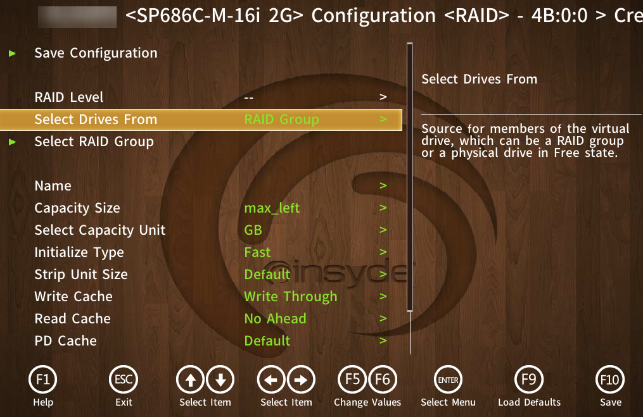Expand Initialize Type chevron
This screenshot has height=417, width=643.
(383, 252)
